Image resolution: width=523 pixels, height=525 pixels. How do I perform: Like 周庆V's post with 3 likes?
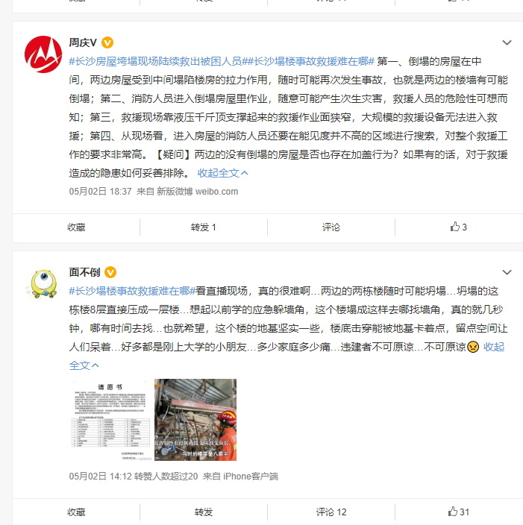point(458,227)
